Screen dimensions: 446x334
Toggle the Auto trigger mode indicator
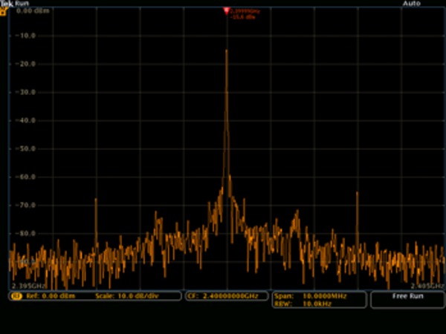[x=411, y=4]
